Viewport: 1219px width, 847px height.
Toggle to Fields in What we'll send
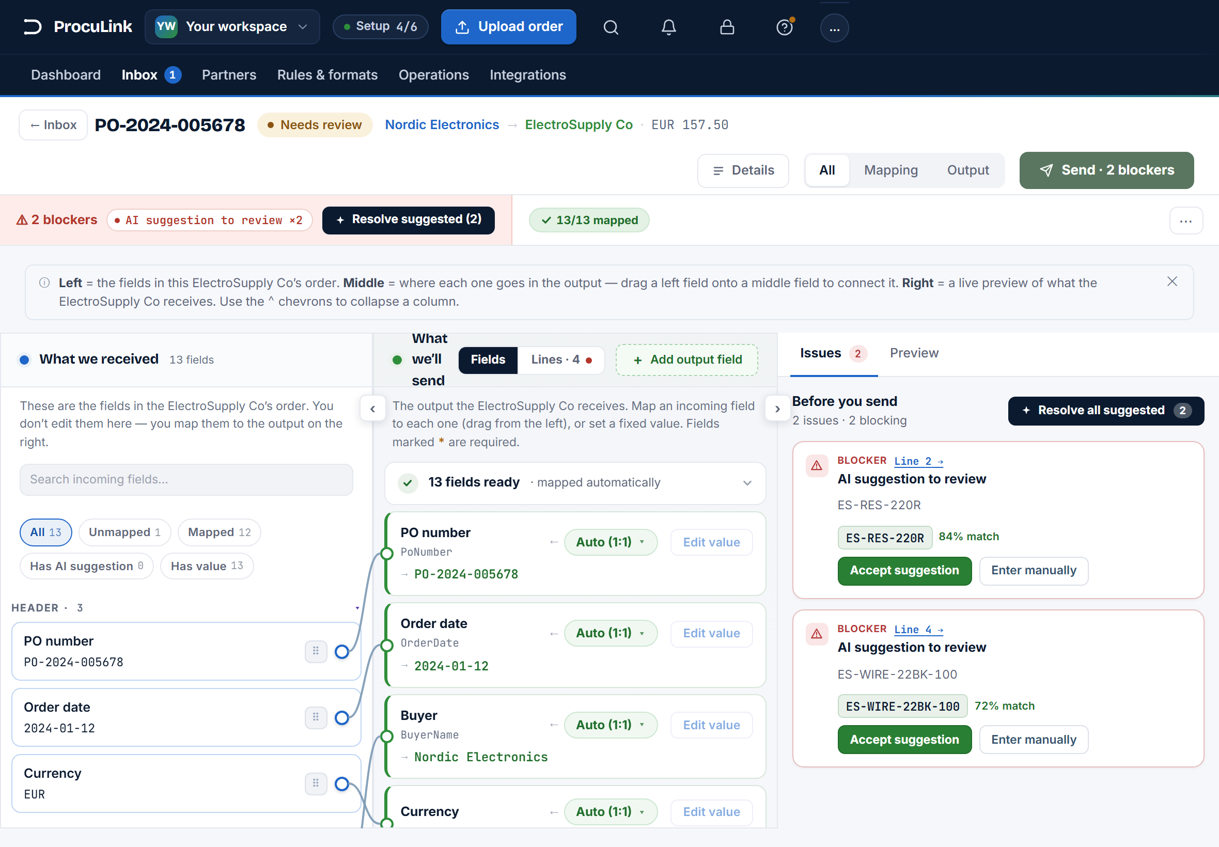488,359
